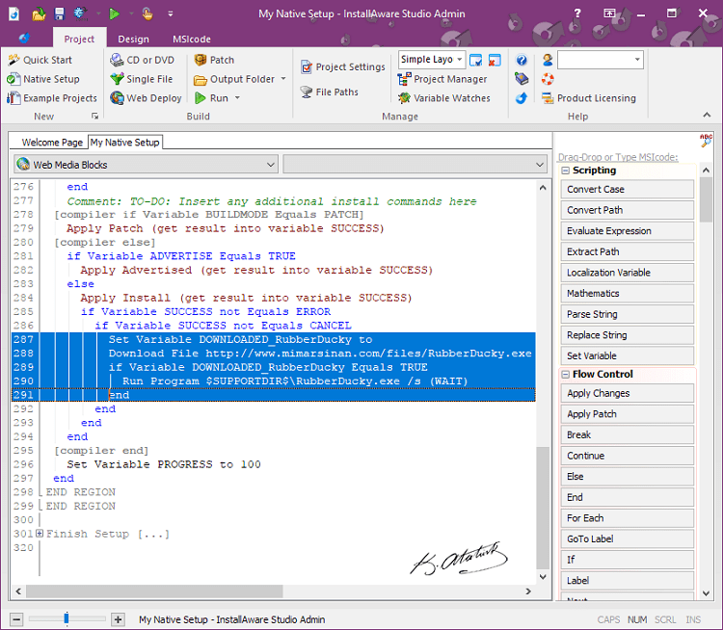Open the Quick Start wizard

pyautogui.click(x=40, y=60)
